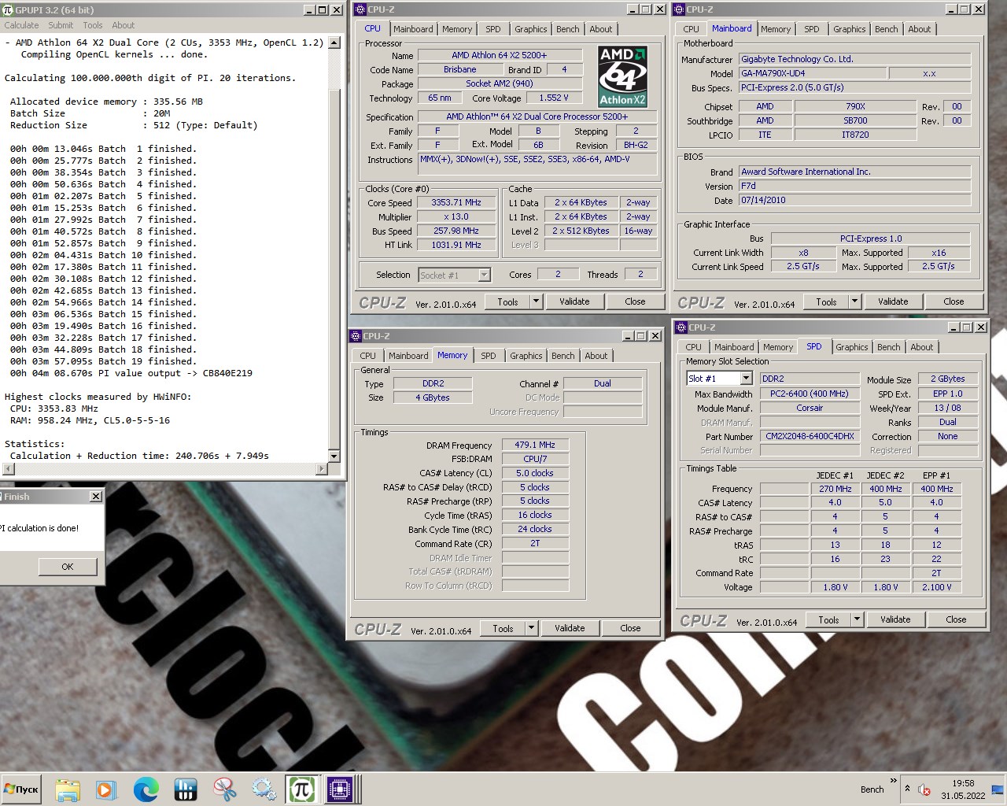1007x806 pixels.
Task: Expand Tools arrow in the Mainboard window
Action: point(854,301)
